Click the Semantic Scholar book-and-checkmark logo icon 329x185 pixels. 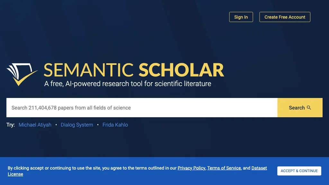[x=22, y=75]
